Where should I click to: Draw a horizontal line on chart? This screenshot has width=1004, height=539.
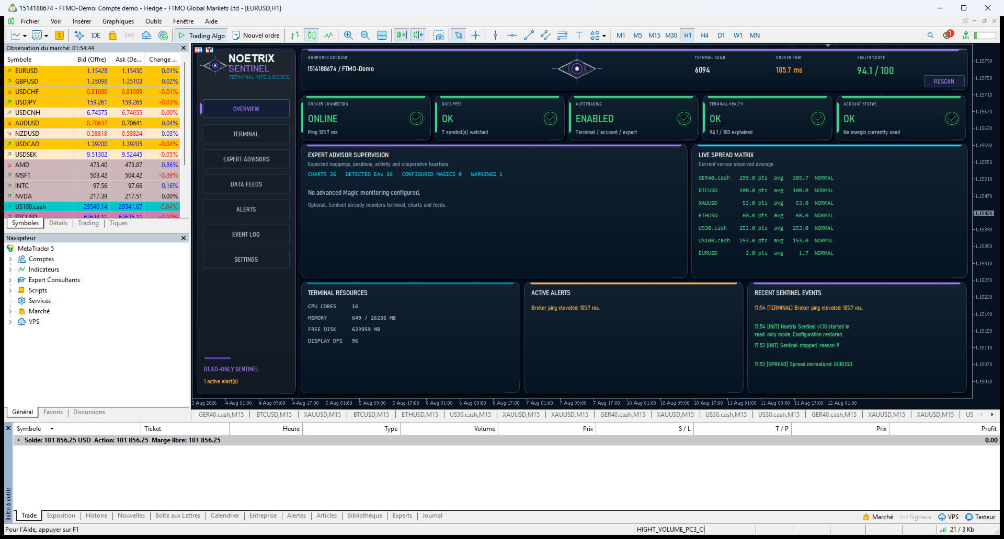(512, 36)
